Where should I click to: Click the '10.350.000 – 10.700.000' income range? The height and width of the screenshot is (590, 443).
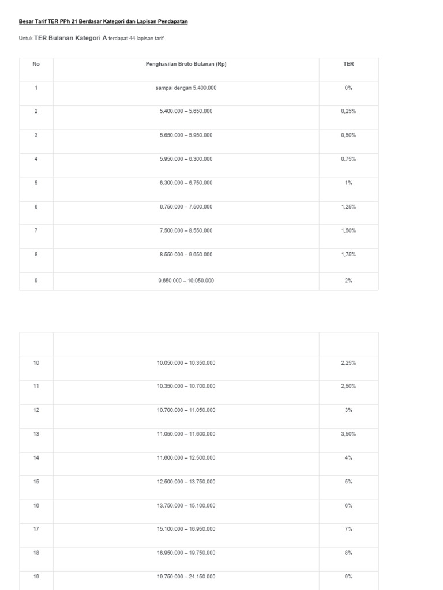coord(186,386)
